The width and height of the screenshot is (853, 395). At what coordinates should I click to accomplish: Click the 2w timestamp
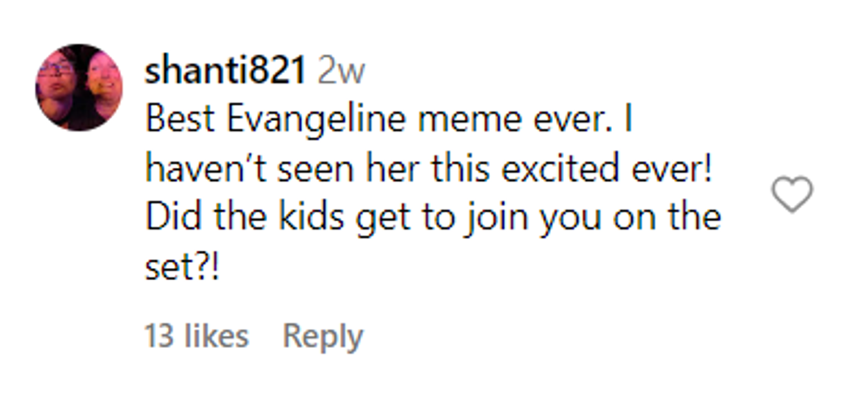pyautogui.click(x=341, y=71)
